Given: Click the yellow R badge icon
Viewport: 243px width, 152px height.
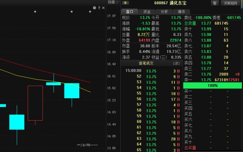Looking at the screenshot, I should click(126, 3).
